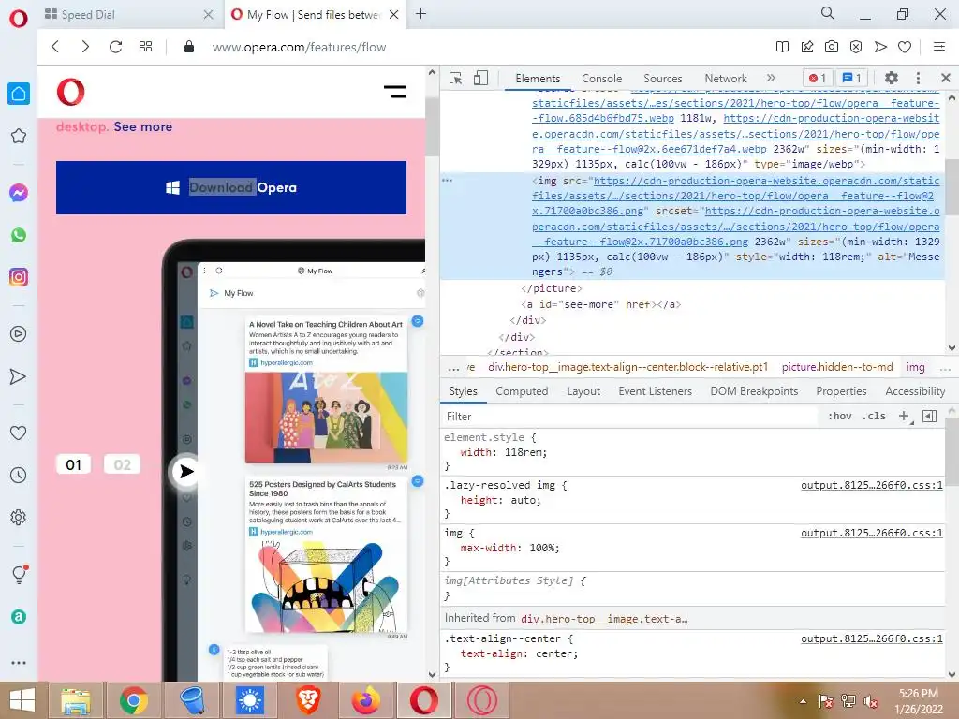The width and height of the screenshot is (959, 719).
Task: Add new style rule plus button
Action: pos(904,416)
